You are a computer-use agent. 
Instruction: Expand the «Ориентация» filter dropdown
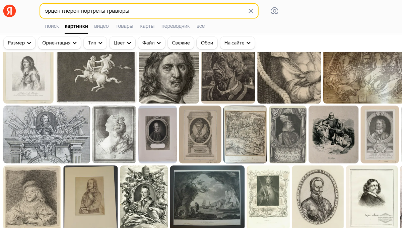point(60,43)
